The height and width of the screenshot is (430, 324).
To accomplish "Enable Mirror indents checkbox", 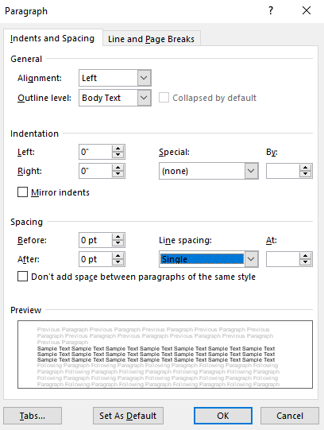I will tap(22, 192).
